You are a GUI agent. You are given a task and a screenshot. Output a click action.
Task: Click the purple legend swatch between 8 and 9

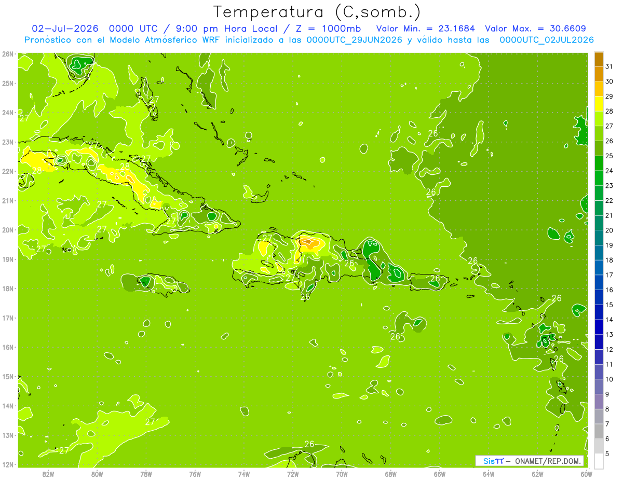pyautogui.click(x=599, y=402)
